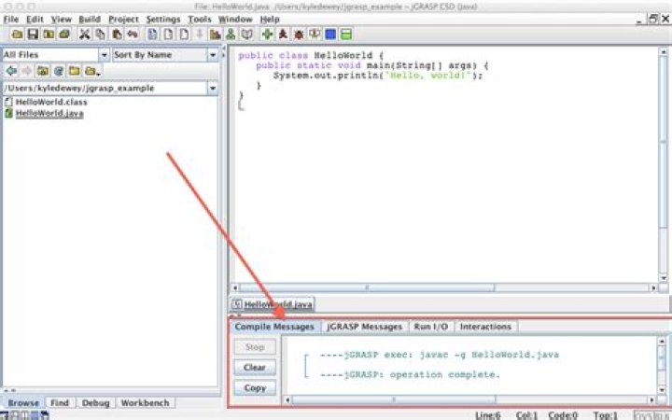Start debugging with the ladybug icon
The height and width of the screenshot is (420, 672).
pos(299,34)
